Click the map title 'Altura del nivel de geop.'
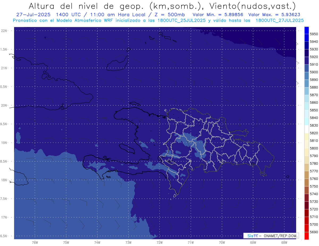 tap(86, 6)
